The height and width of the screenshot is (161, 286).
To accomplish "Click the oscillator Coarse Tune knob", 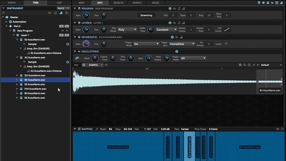I will (x=113, y=58).
